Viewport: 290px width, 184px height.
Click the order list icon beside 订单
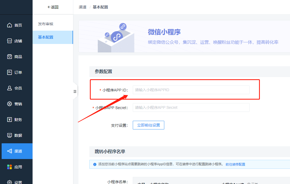point(10,72)
